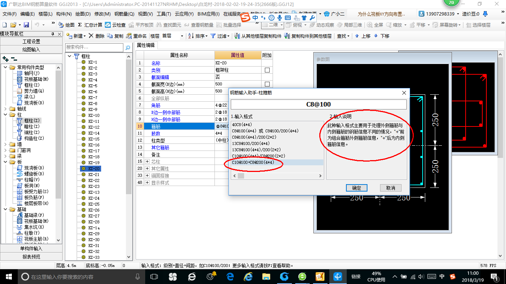Click the 搜索构件 search field
Viewport: 506px width, 284px height.
click(x=94, y=47)
